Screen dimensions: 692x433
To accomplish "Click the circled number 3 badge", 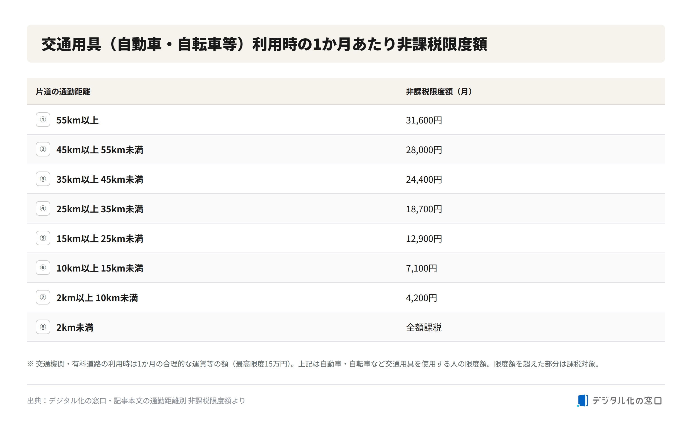I will click(x=43, y=179).
